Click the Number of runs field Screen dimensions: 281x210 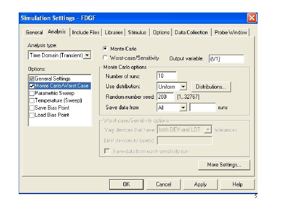coord(167,76)
